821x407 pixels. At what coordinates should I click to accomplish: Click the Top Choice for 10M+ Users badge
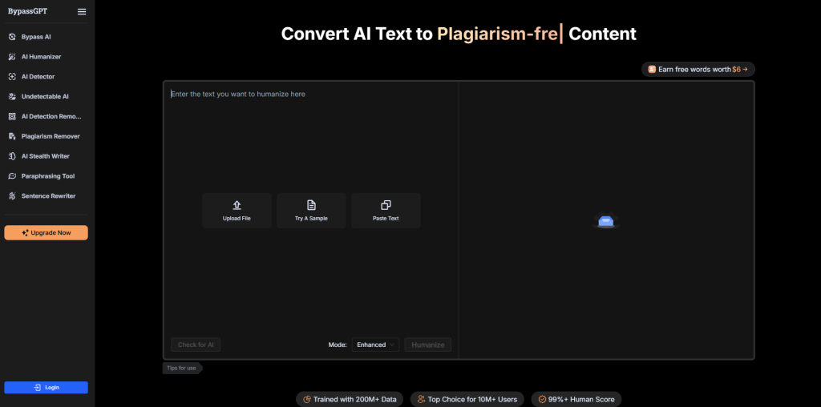[467, 399]
